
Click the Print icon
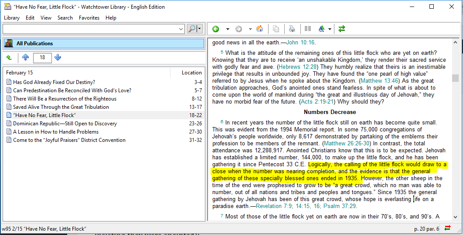pos(292,29)
